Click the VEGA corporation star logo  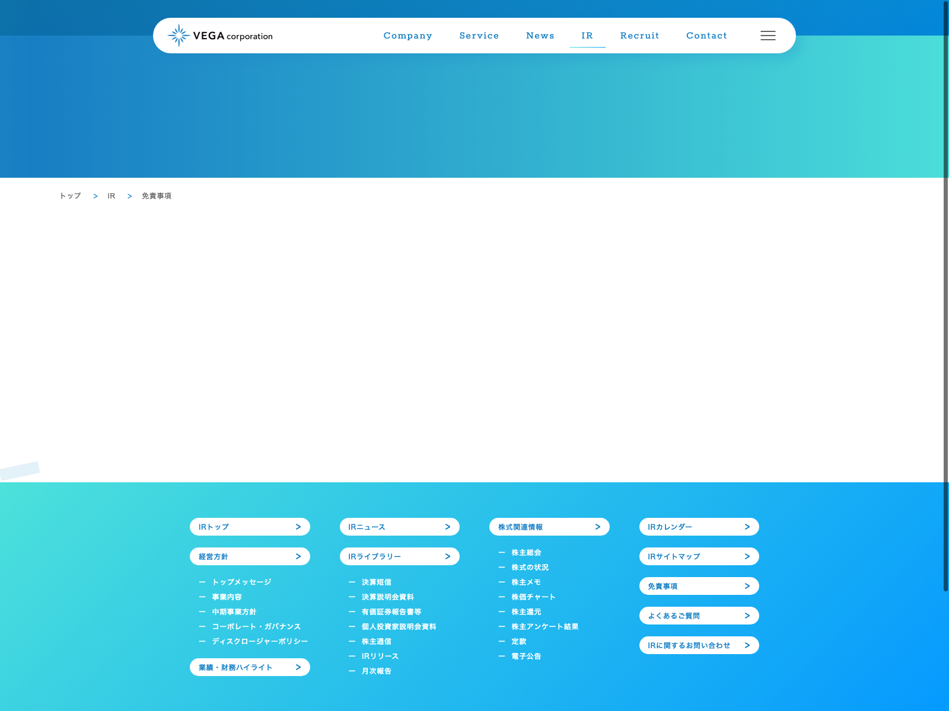click(179, 36)
